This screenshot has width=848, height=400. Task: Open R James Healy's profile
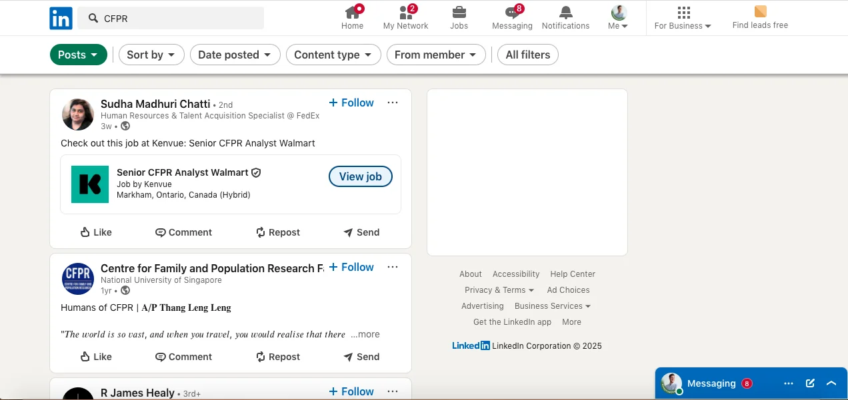(137, 393)
